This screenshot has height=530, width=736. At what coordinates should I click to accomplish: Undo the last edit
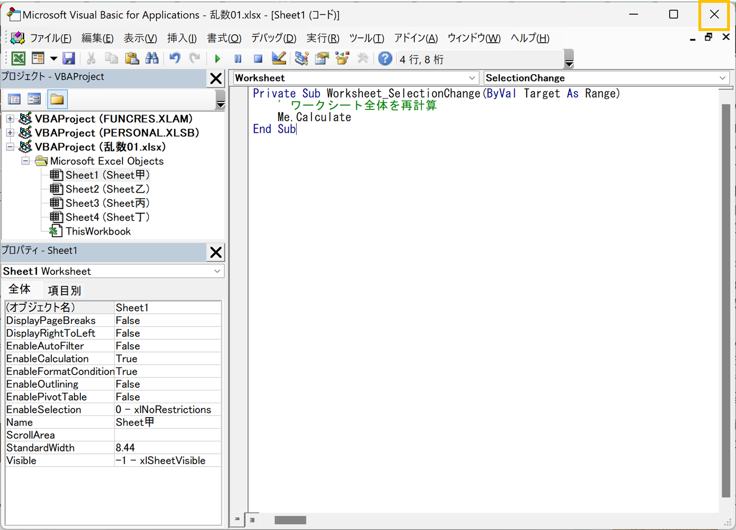[175, 59]
